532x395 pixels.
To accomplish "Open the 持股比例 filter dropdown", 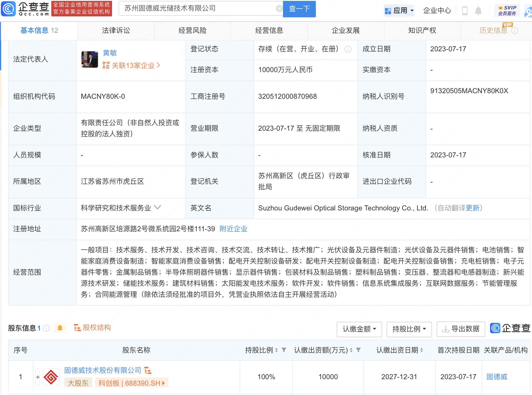I will (x=409, y=329).
